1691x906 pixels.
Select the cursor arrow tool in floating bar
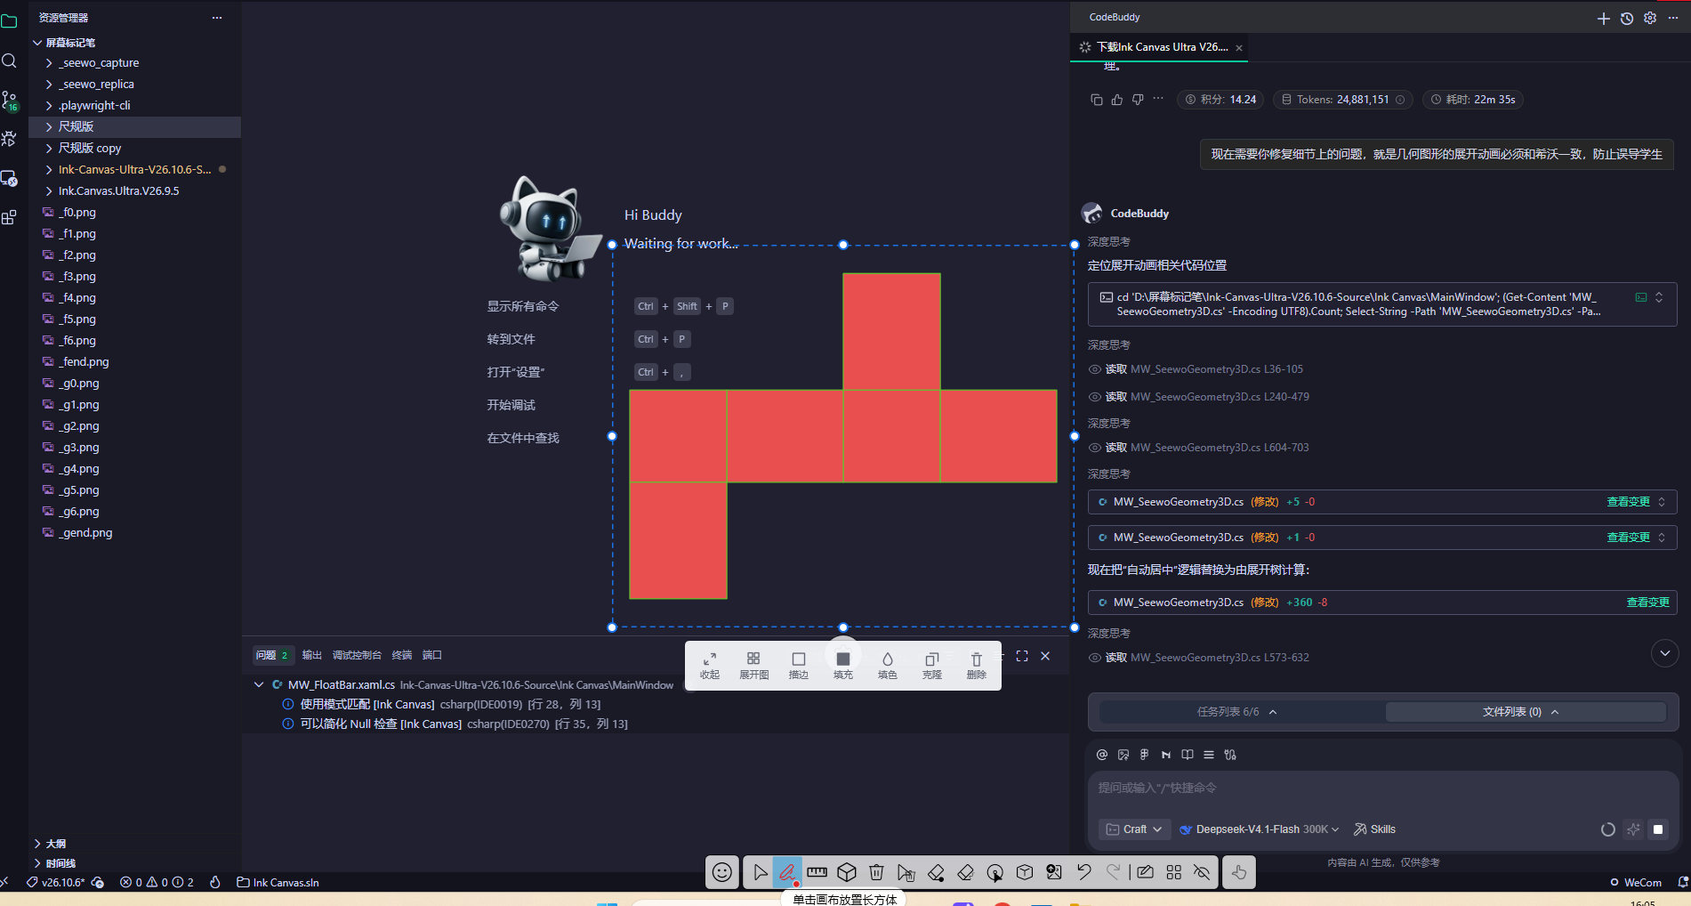(x=760, y=872)
